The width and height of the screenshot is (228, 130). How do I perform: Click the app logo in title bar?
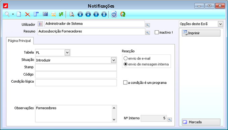(x=5, y=6)
